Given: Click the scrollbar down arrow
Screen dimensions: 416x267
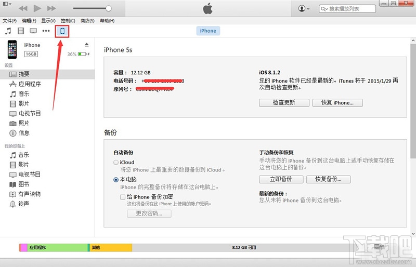Looking at the screenshot, I should point(413,234).
